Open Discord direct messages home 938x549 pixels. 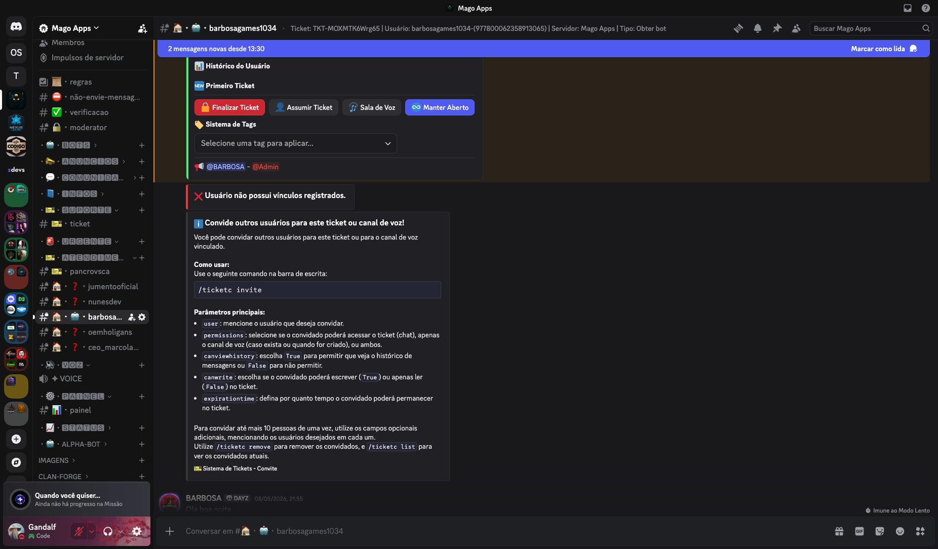click(16, 26)
